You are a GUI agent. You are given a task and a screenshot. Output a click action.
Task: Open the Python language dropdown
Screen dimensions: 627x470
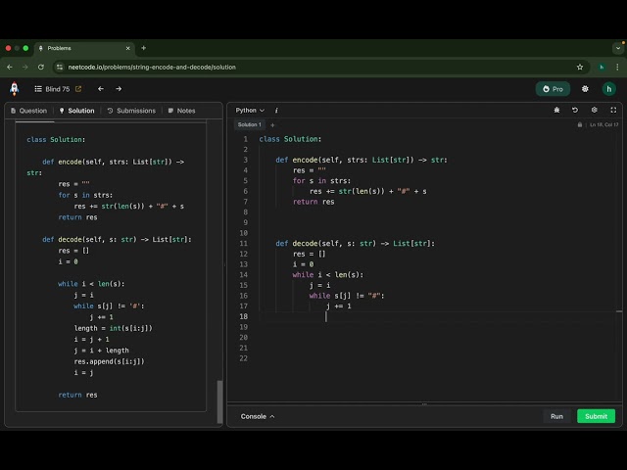click(250, 111)
